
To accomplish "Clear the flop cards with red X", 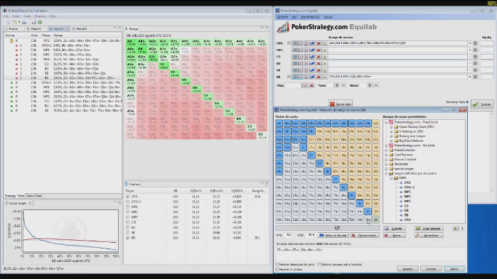I will coord(311,85).
